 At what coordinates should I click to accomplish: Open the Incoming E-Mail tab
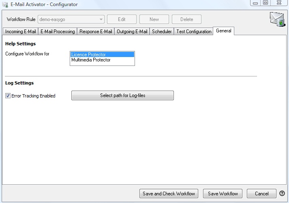click(20, 32)
